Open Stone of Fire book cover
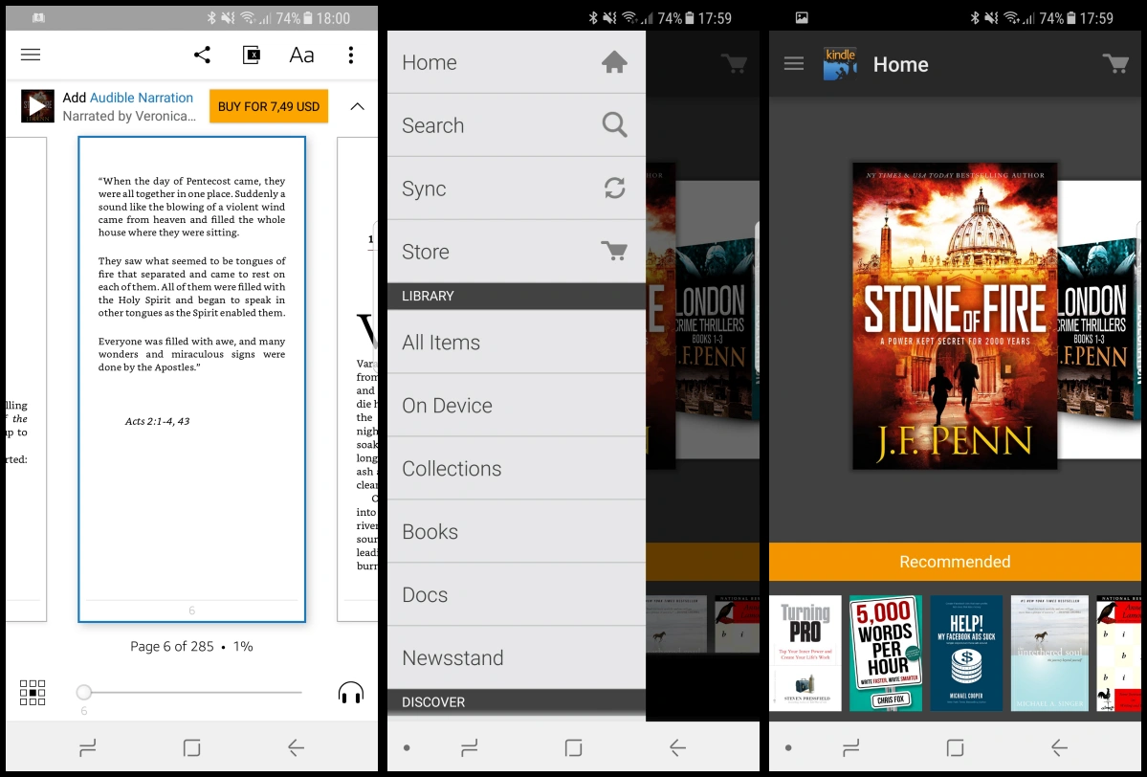 click(x=955, y=316)
